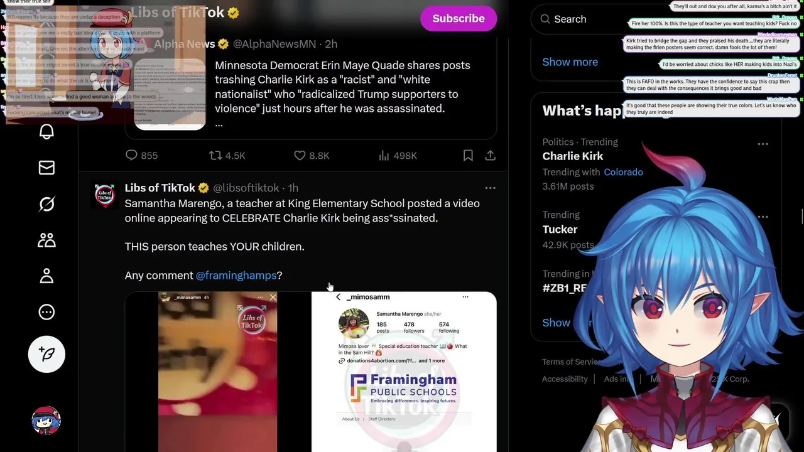Open the @framinghamps mention link
This screenshot has width=804, height=452.
tap(236, 276)
